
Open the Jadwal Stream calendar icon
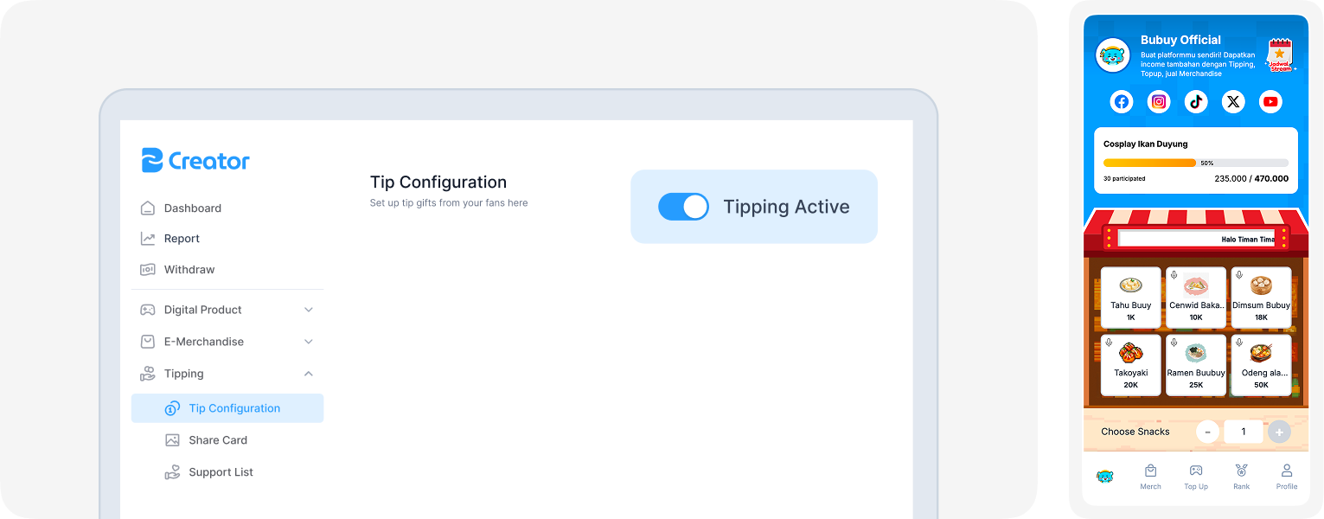tap(1279, 55)
